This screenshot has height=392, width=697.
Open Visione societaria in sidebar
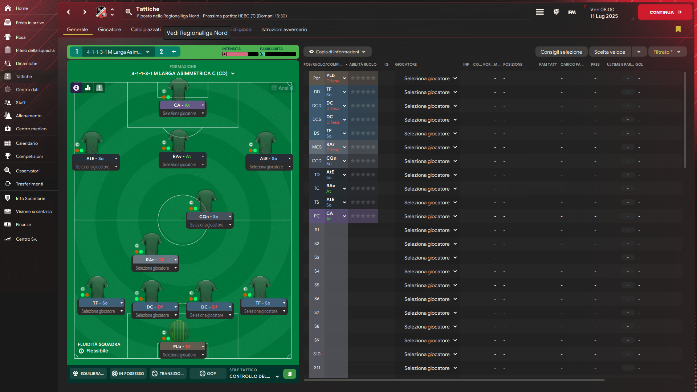point(33,211)
